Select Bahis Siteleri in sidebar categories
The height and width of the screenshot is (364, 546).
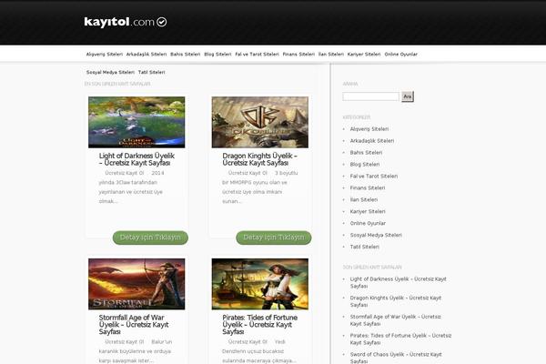[367, 153]
